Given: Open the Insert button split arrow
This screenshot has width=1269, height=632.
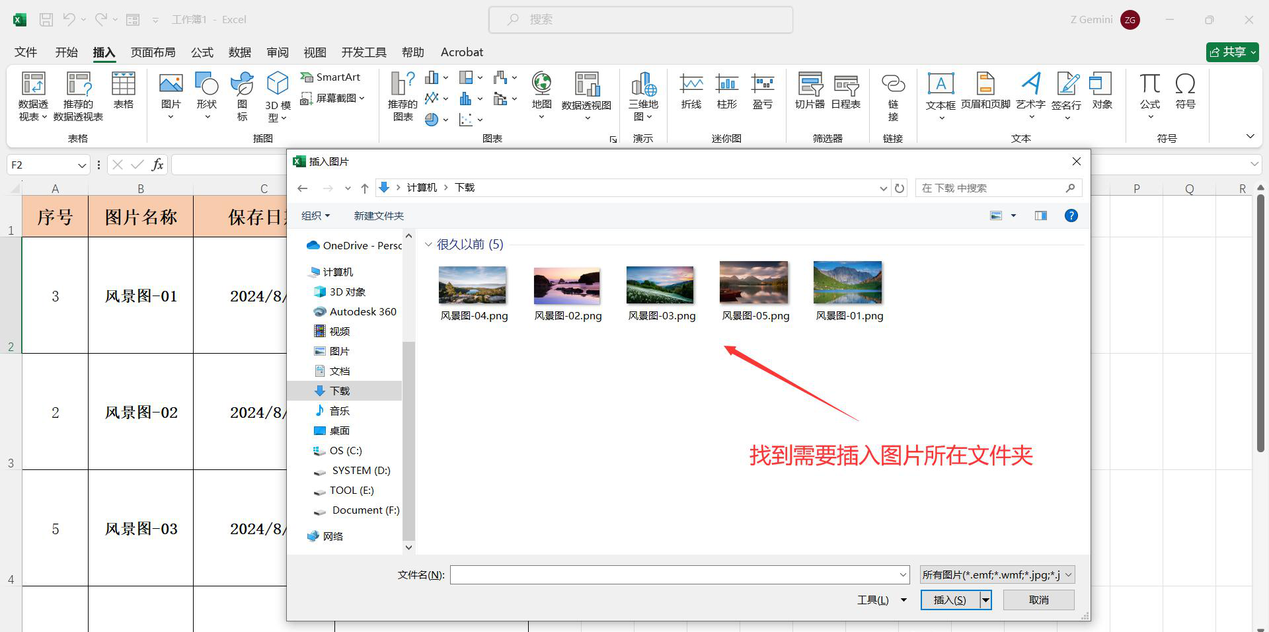Looking at the screenshot, I should point(985,600).
